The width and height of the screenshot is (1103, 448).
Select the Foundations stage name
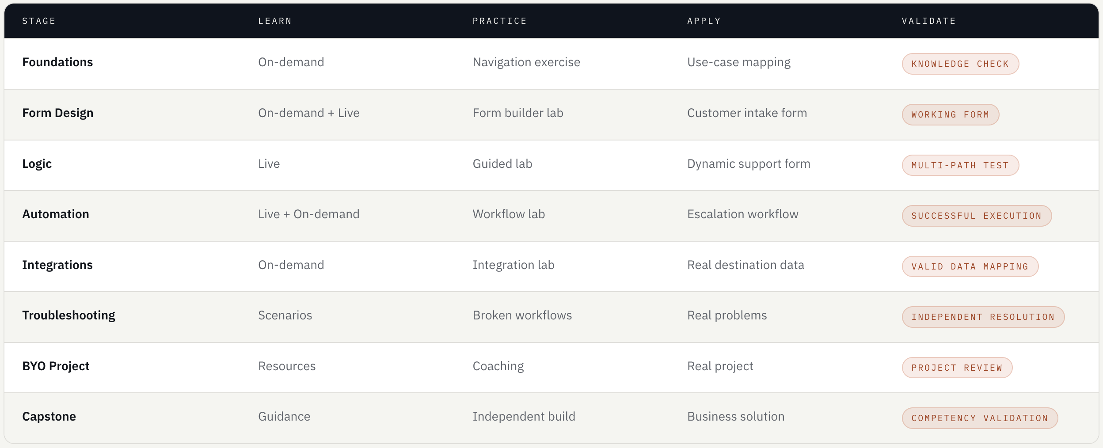coord(57,62)
